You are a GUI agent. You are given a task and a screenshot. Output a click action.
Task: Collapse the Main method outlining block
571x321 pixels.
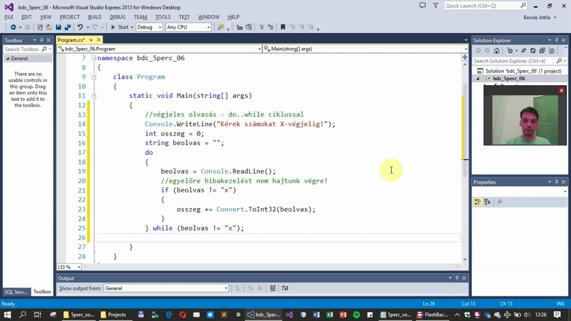click(94, 95)
